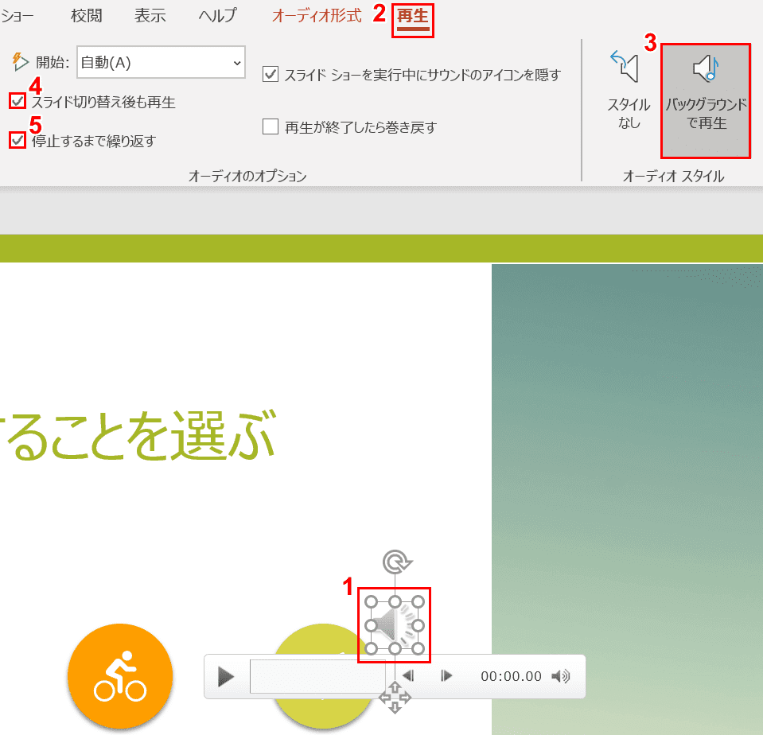Open the 表示 tab
The height and width of the screenshot is (735, 763).
coord(150,16)
